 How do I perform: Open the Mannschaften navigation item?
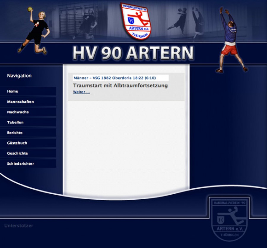tap(28, 102)
